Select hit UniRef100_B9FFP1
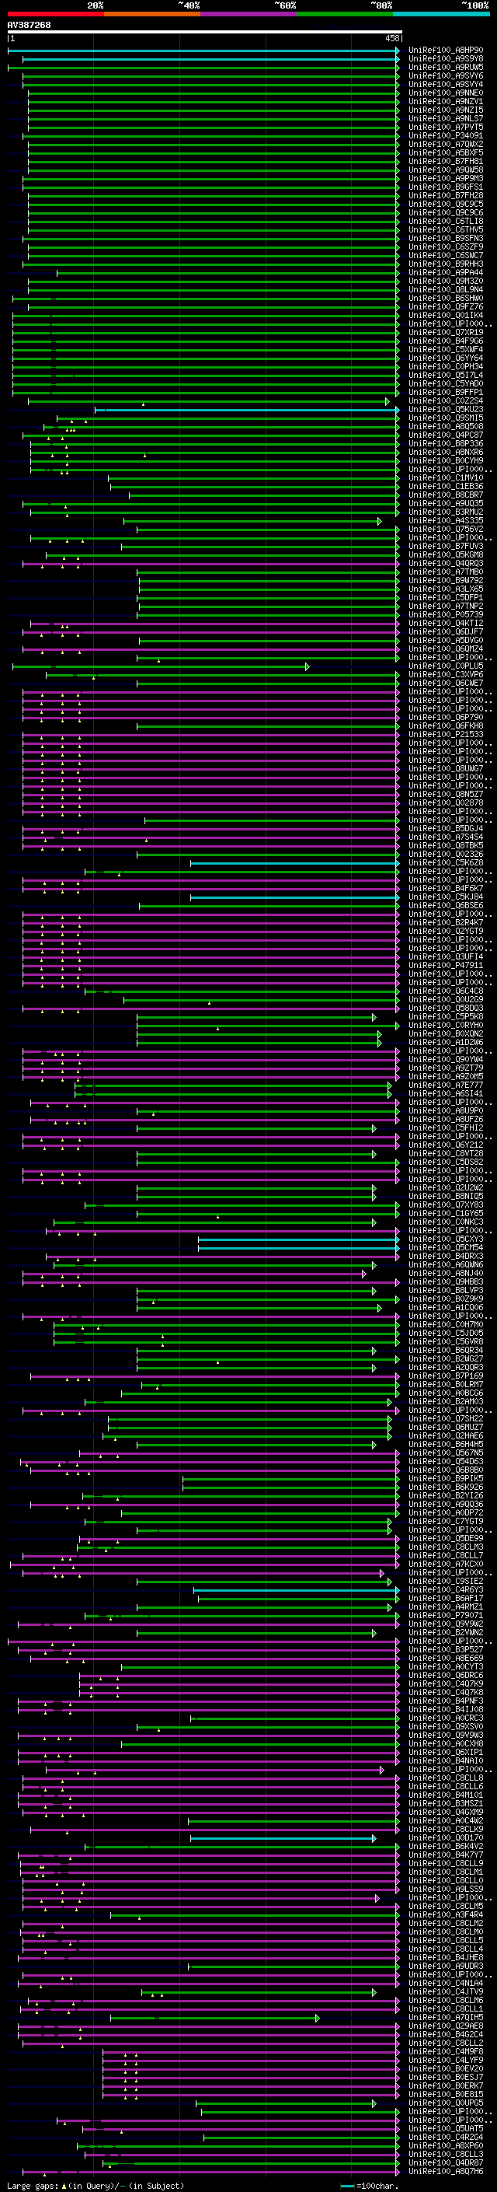The width and height of the screenshot is (497, 2192). coord(445,392)
